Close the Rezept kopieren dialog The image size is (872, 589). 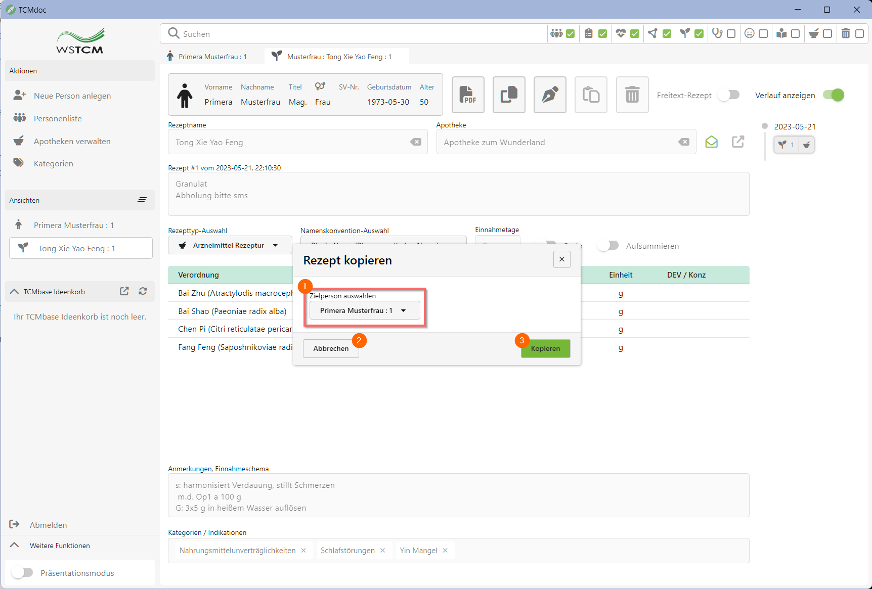point(561,259)
